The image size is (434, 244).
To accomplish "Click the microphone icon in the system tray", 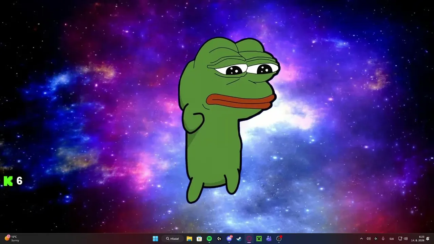I will click(383, 239).
